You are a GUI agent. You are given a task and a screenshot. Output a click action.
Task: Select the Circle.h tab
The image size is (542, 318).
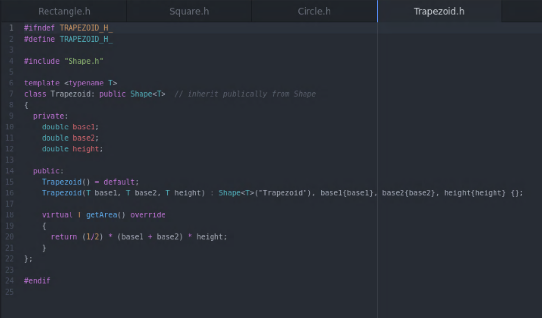(314, 11)
